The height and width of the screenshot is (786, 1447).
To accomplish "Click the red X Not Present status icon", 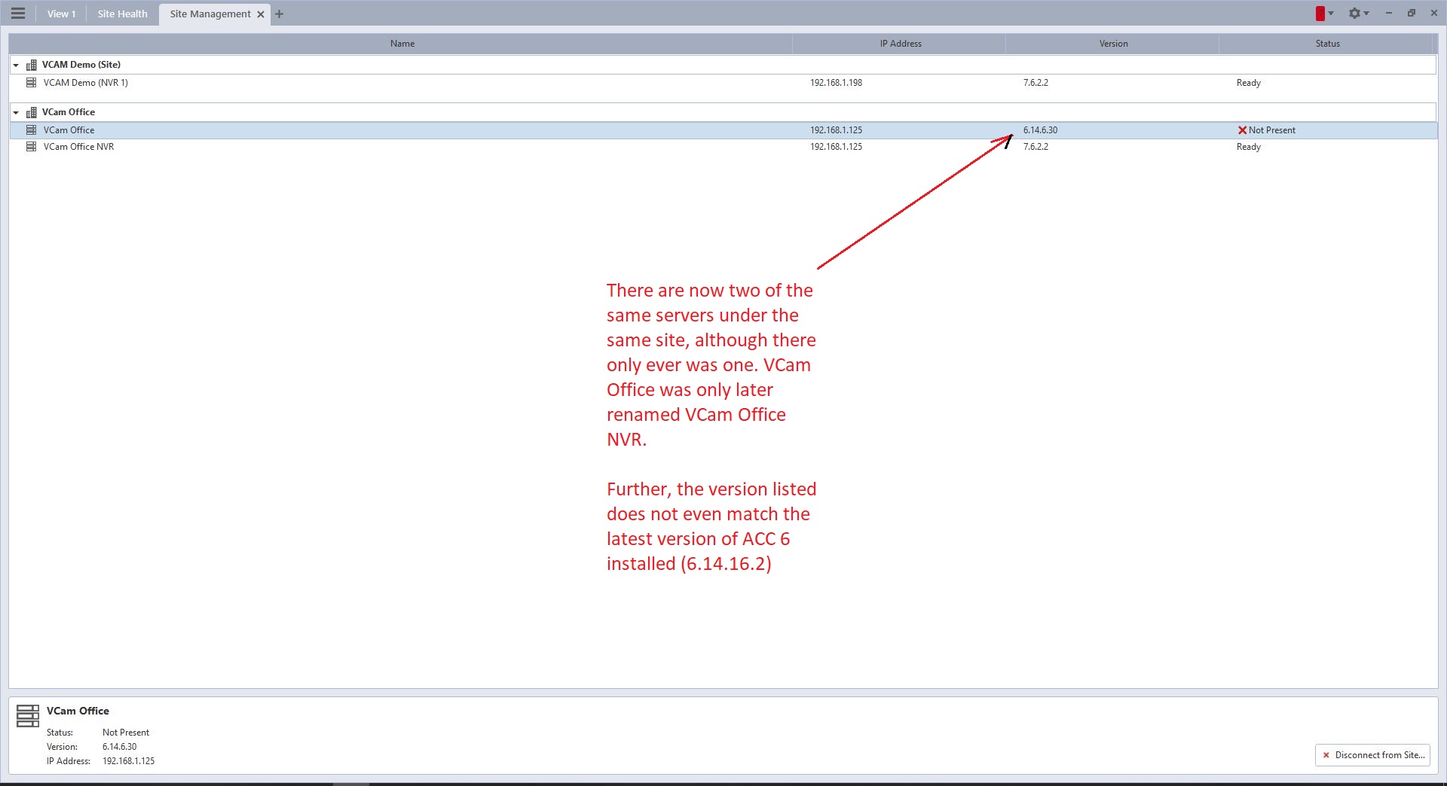I will click(1242, 130).
